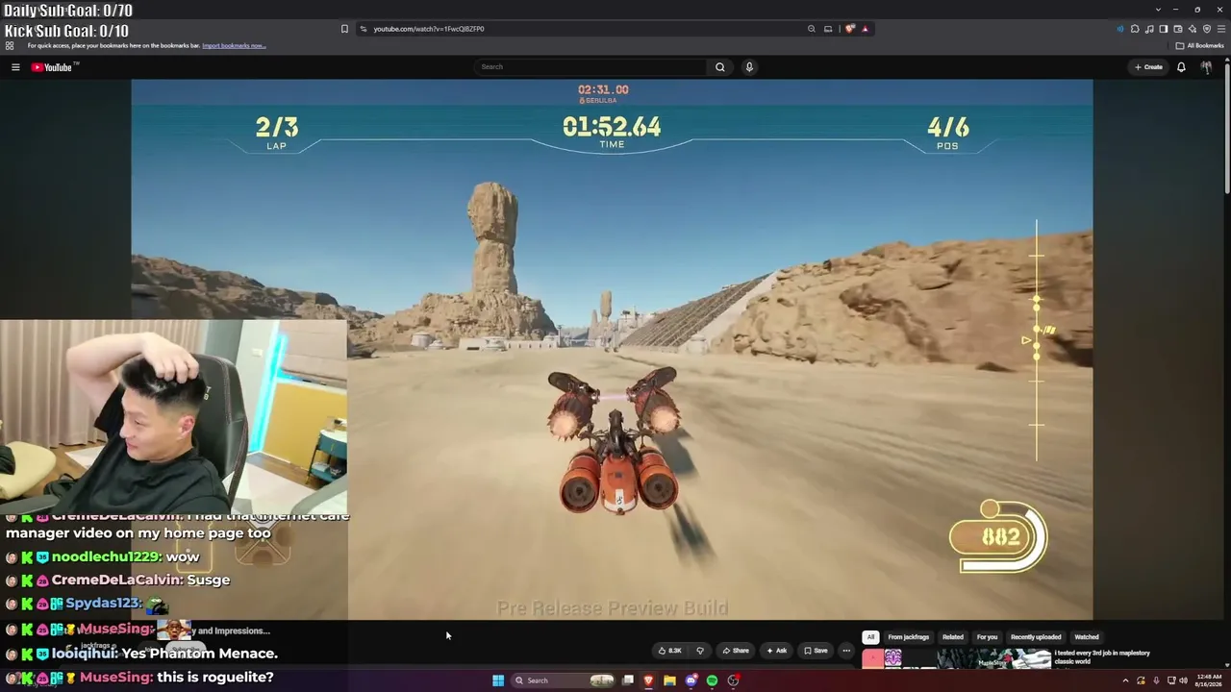1231x692 pixels.
Task: Open 'i tested every 3rd job in maplestory' title
Action: (1102, 656)
